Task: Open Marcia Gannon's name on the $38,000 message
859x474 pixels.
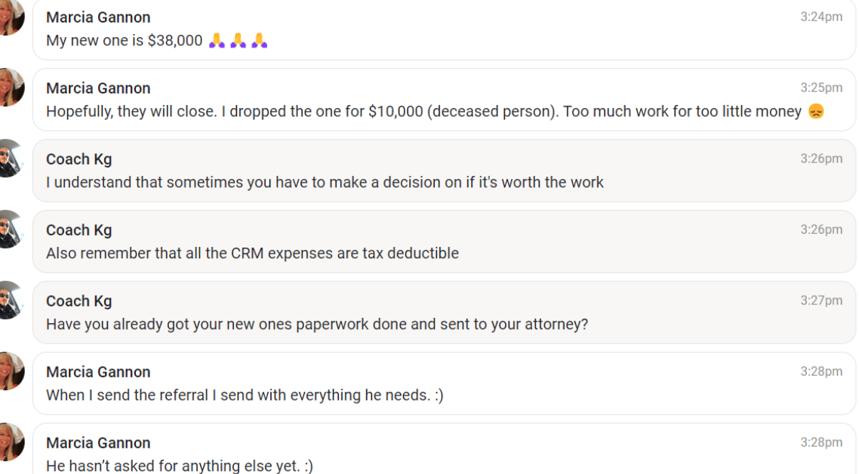Action: pos(98,17)
